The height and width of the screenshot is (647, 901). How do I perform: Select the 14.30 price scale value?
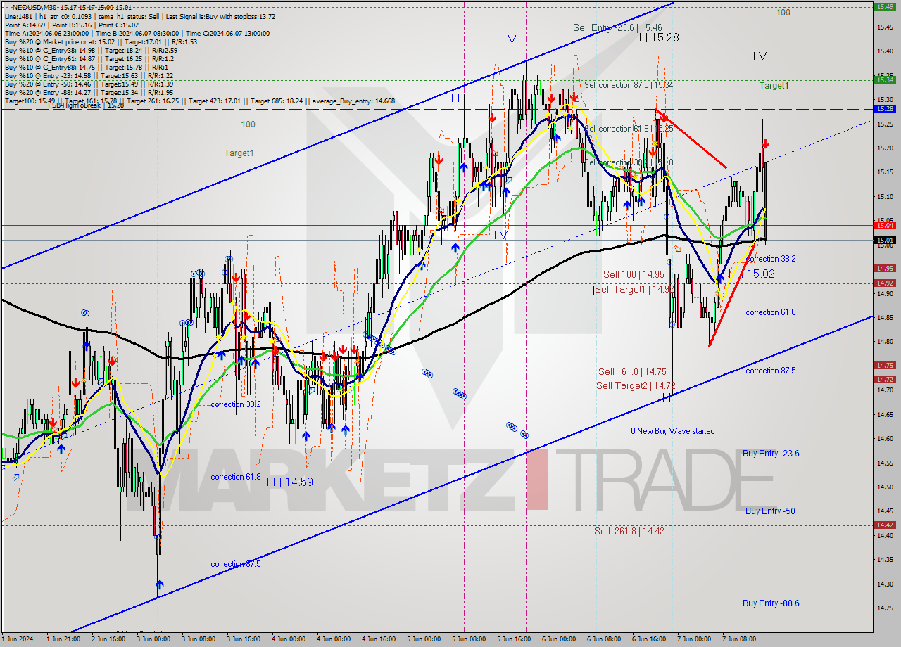click(x=884, y=584)
